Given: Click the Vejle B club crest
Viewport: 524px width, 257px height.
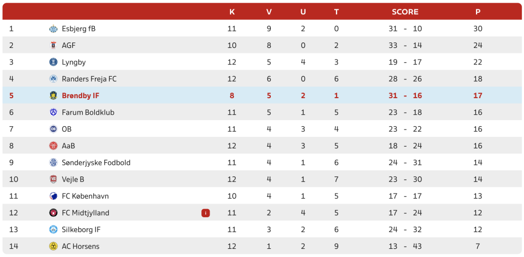Looking at the screenshot, I should point(53,179).
